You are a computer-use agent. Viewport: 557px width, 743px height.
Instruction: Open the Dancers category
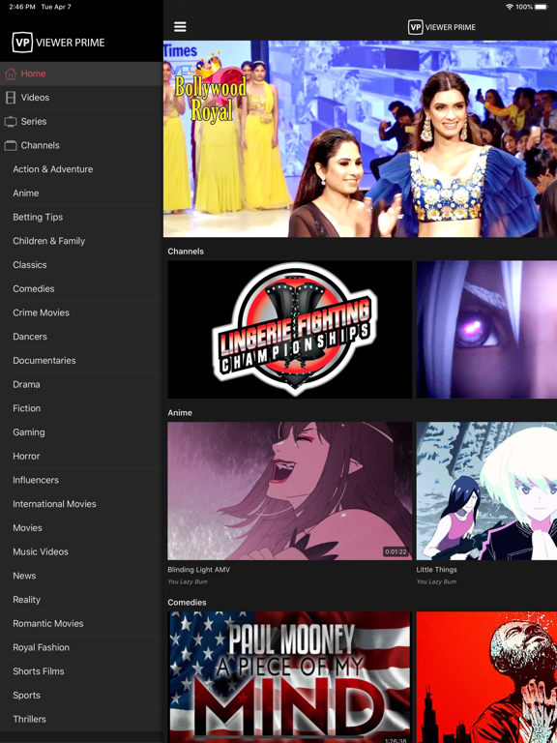point(81,337)
